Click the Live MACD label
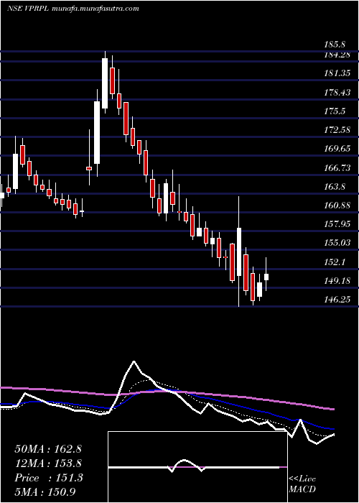Image resolution: width=359 pixels, height=503 pixels. [x=302, y=484]
